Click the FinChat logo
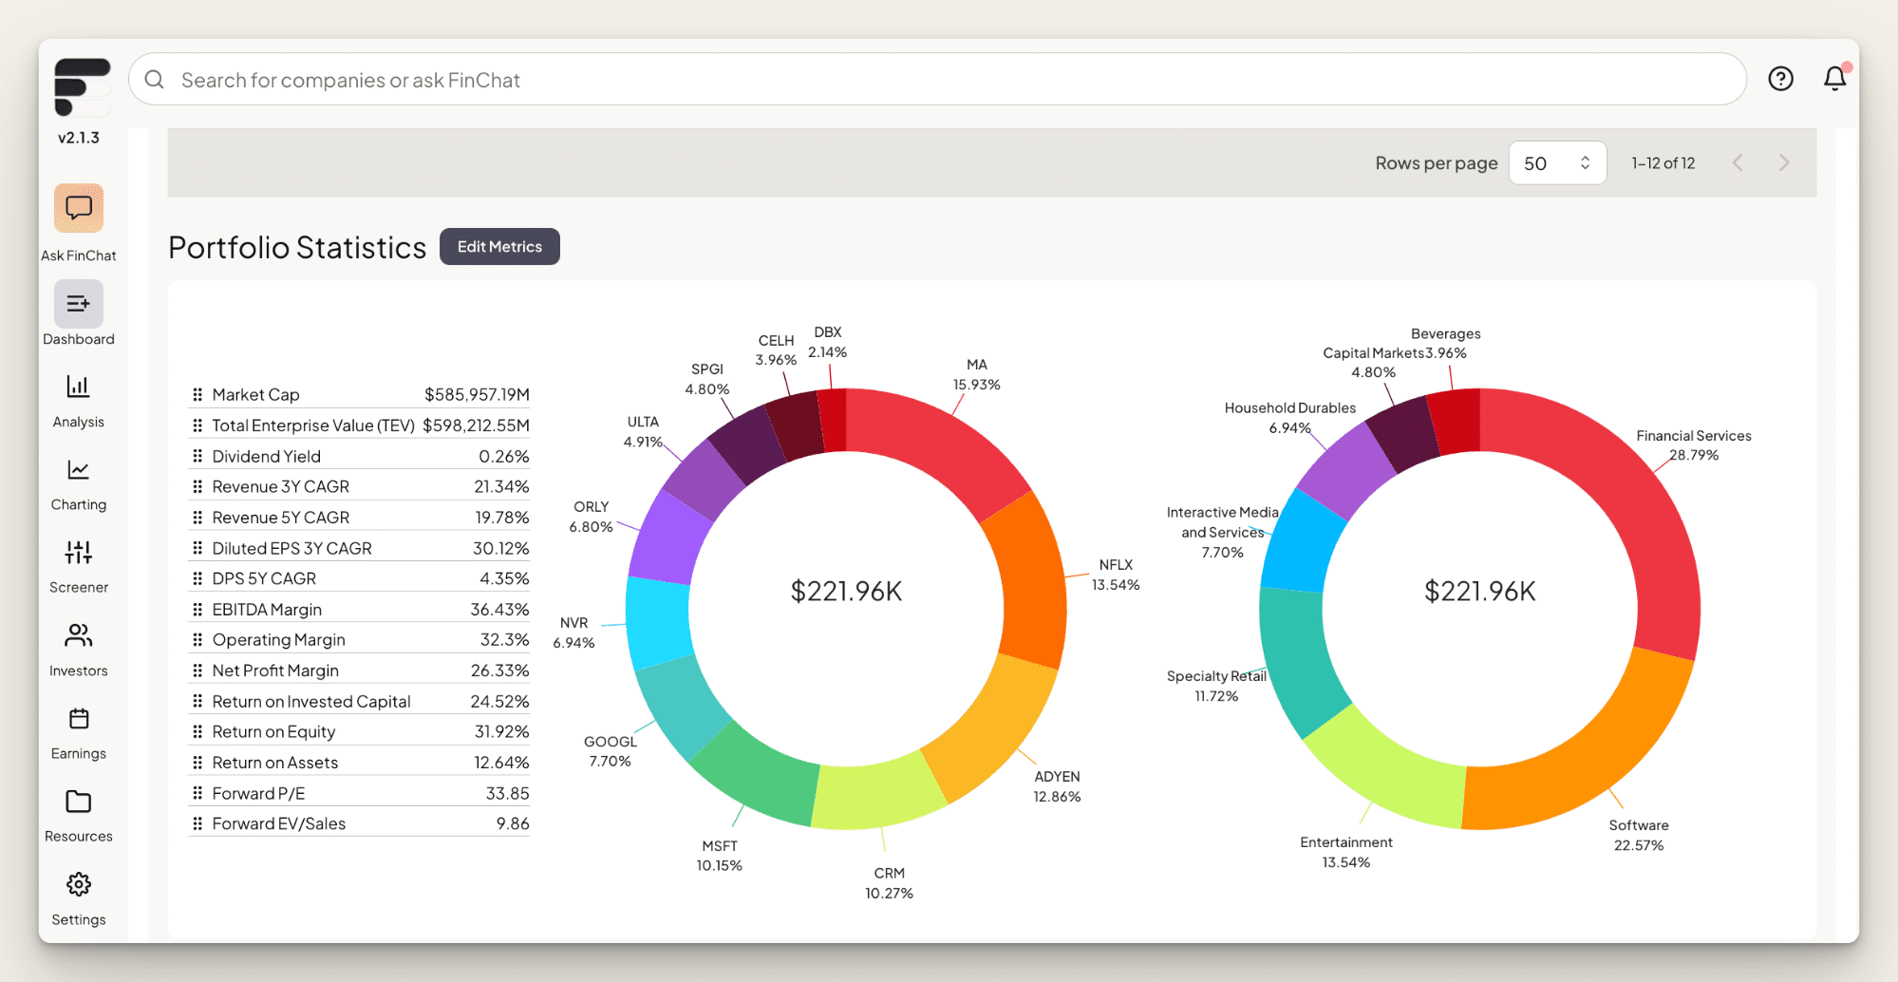Image resolution: width=1898 pixels, height=982 pixels. pos(82,85)
